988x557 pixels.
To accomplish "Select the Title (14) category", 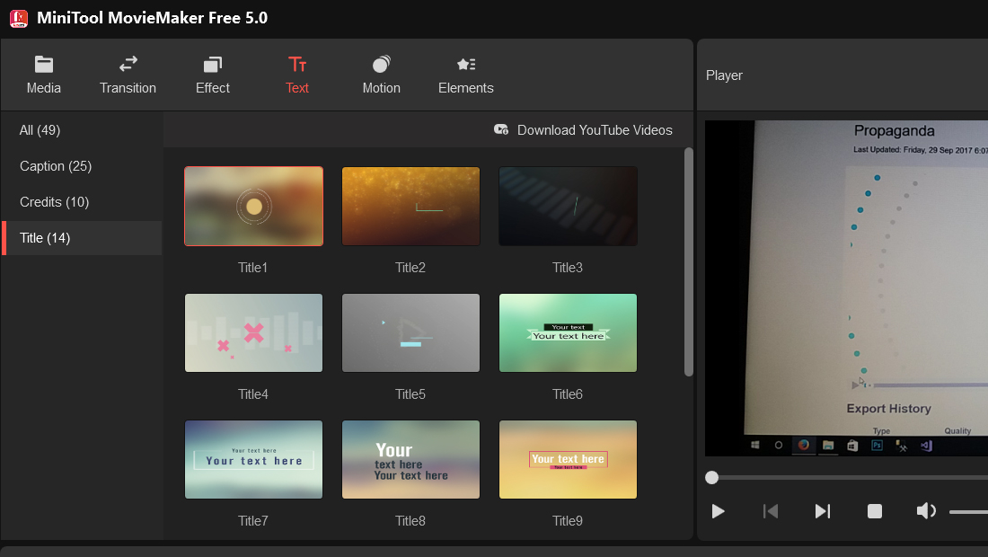I will 81,238.
